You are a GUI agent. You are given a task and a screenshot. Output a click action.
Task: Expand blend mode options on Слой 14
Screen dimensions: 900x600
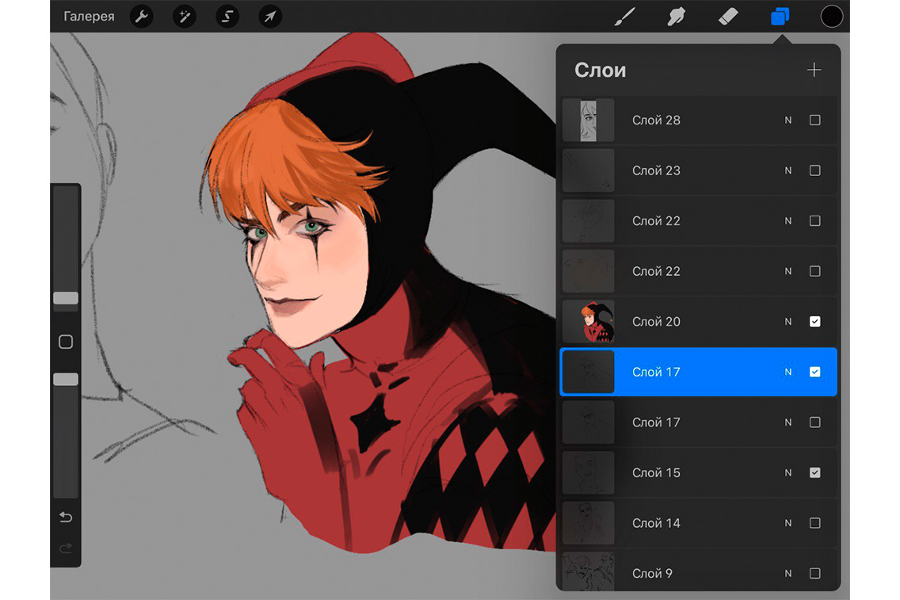pyautogui.click(x=787, y=523)
